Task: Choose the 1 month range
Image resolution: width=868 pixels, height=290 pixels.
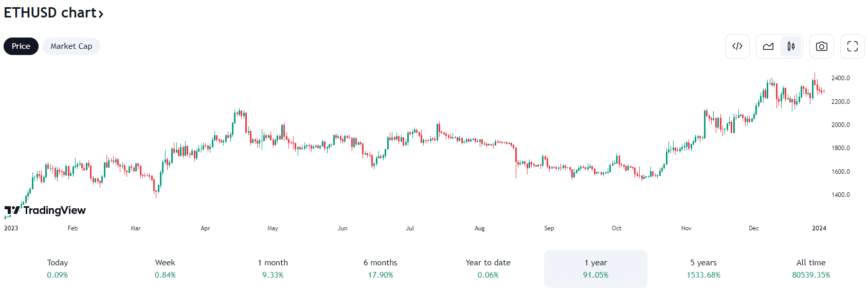Action: pos(273,268)
